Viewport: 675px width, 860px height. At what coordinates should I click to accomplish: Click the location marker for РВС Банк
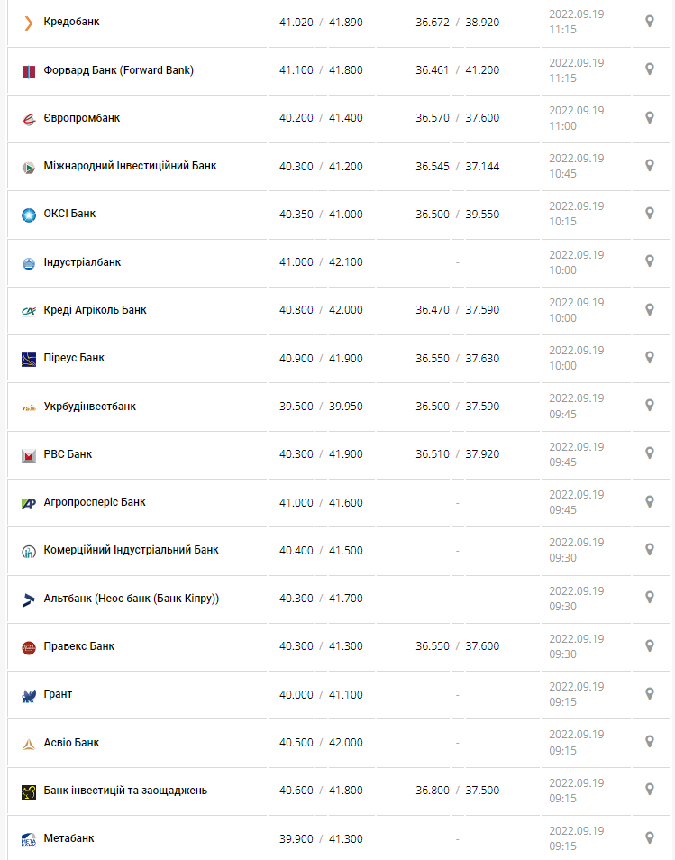[x=649, y=453]
